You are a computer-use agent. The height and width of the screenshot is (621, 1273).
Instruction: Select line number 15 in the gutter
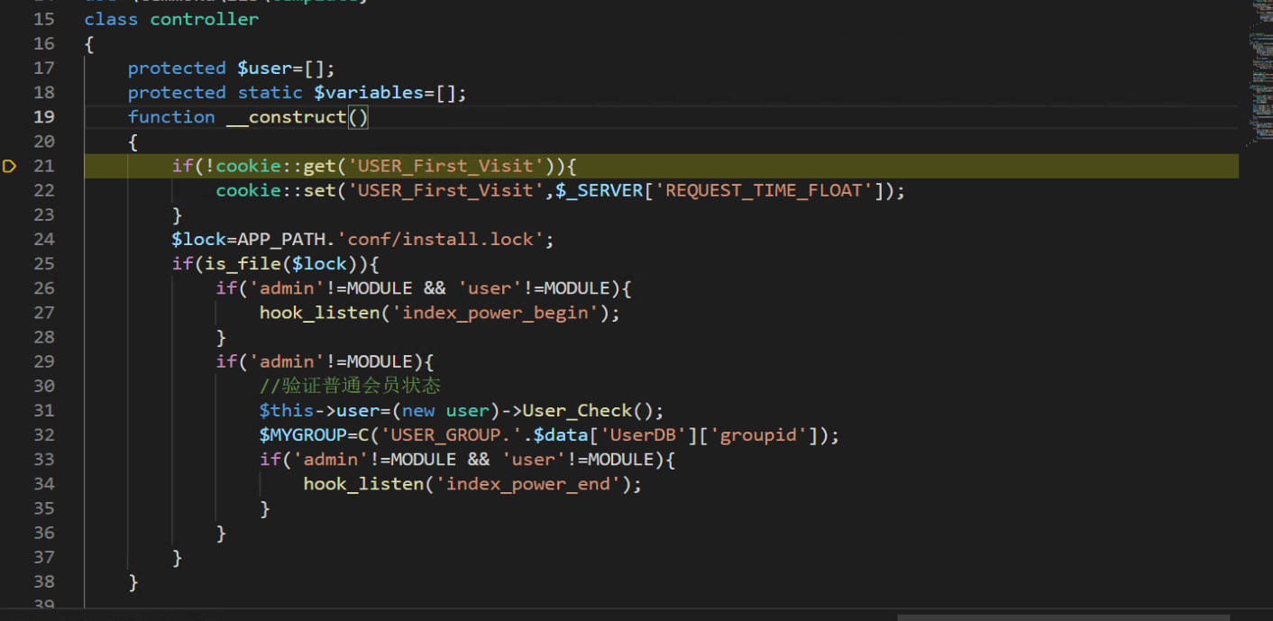(x=43, y=19)
